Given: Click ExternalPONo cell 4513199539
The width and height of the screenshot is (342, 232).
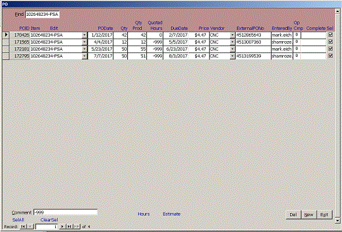Looking at the screenshot, I should pyautogui.click(x=253, y=56).
